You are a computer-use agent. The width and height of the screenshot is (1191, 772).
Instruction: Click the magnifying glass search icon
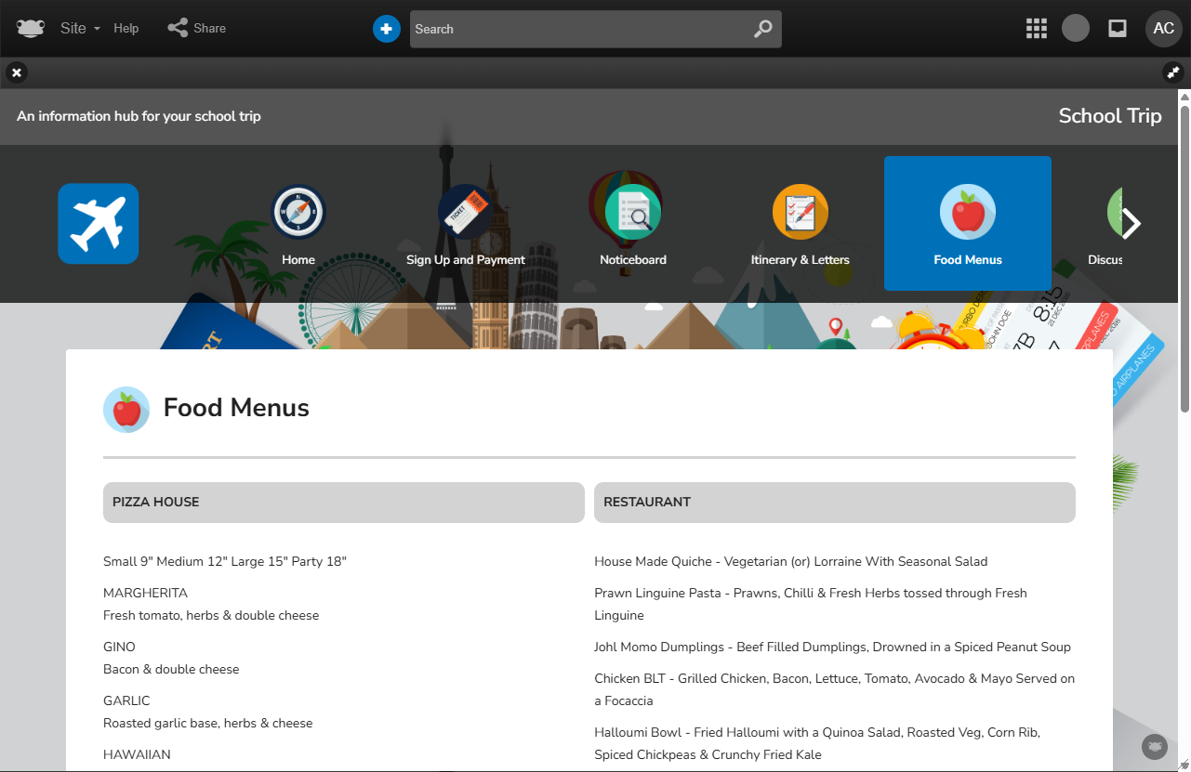(x=762, y=29)
